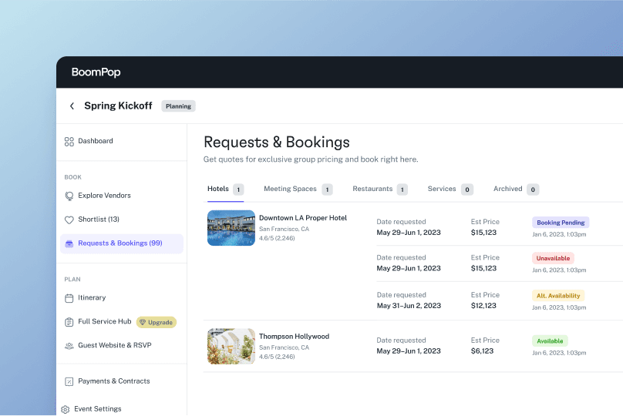Click the back chevron beside Spring Kickoff

click(x=72, y=106)
